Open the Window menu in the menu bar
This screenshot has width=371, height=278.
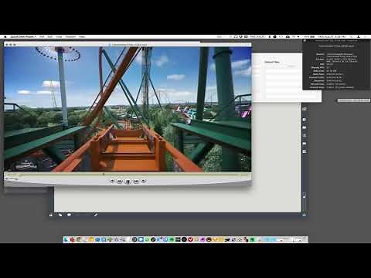click(70, 37)
